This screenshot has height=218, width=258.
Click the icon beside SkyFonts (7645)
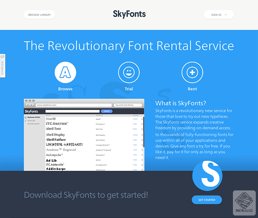pos(25,118)
